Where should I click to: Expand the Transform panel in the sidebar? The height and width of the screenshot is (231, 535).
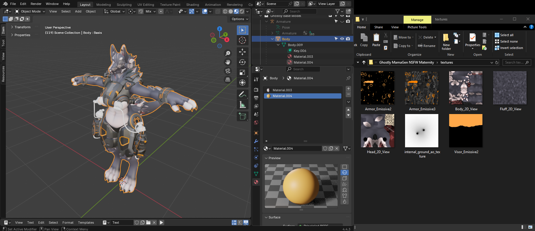pyautogui.click(x=22, y=27)
